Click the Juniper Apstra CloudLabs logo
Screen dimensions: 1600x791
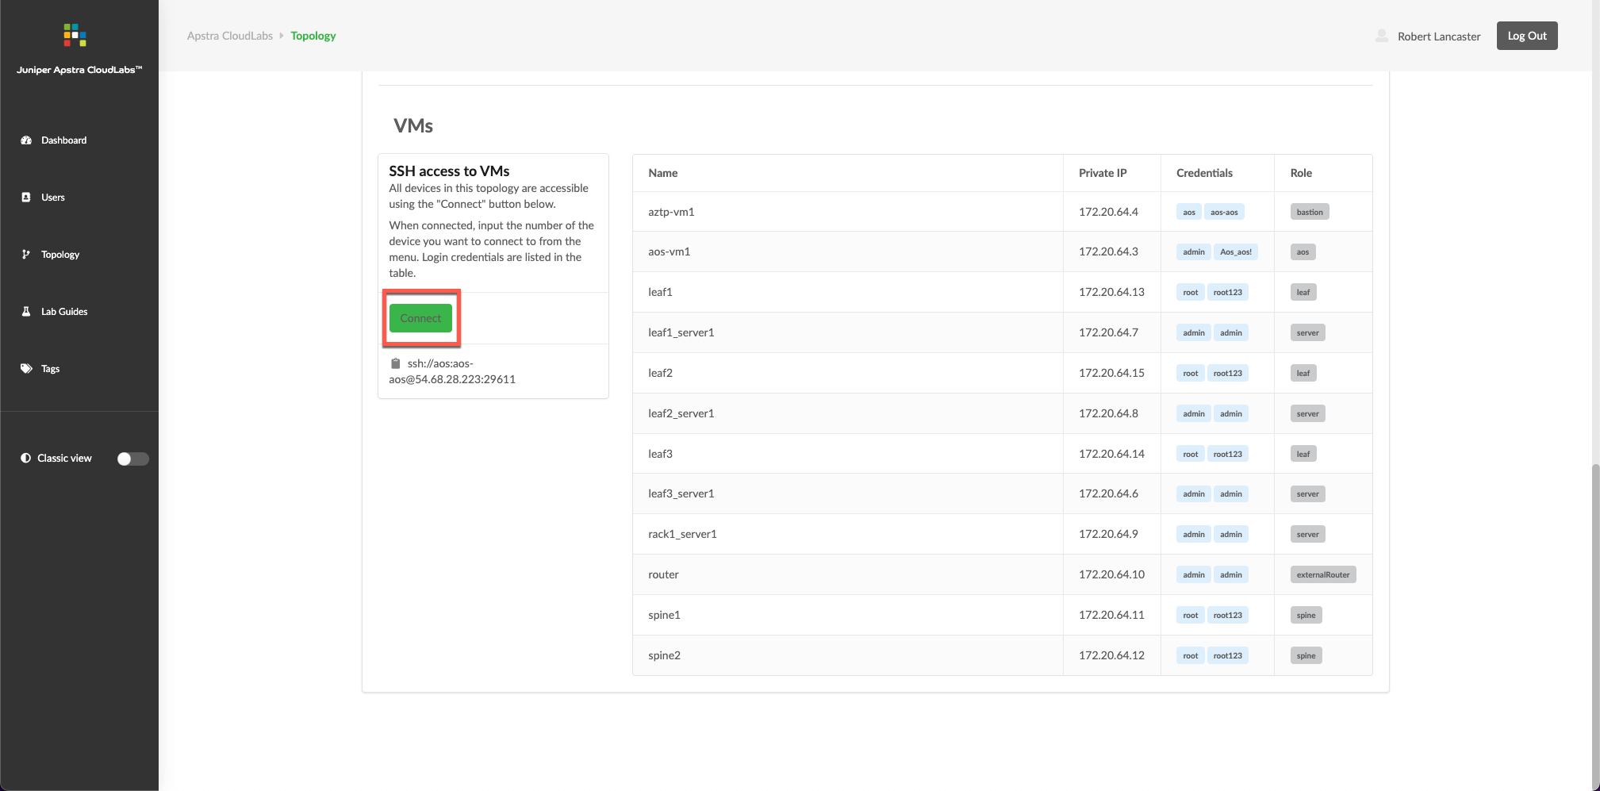(75, 35)
